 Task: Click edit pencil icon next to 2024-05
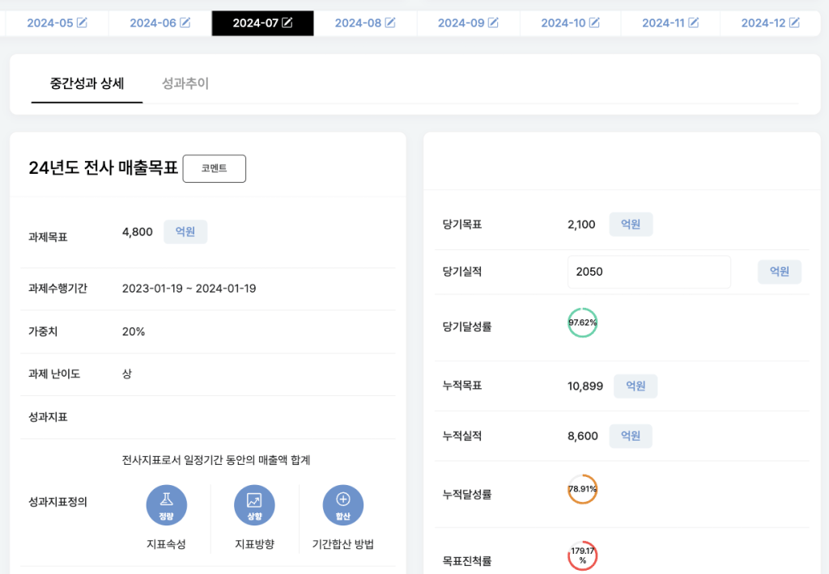(82, 23)
